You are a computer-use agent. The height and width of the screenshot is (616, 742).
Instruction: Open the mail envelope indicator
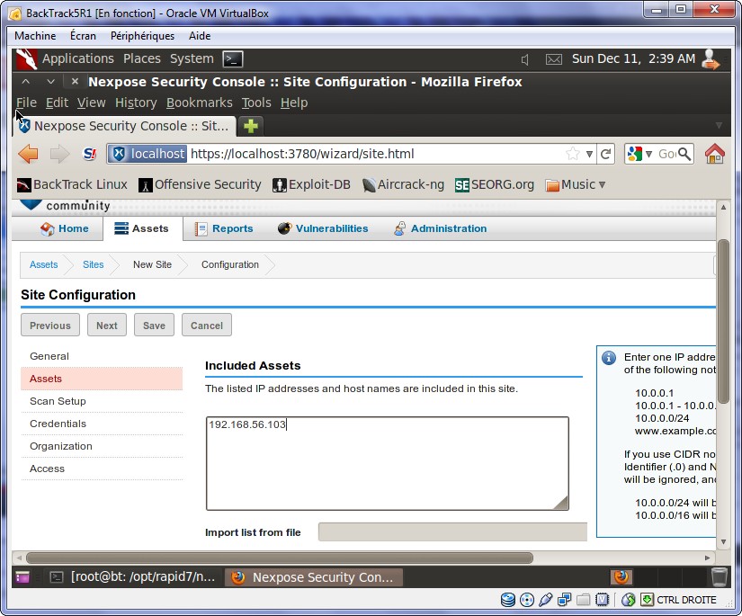[554, 59]
